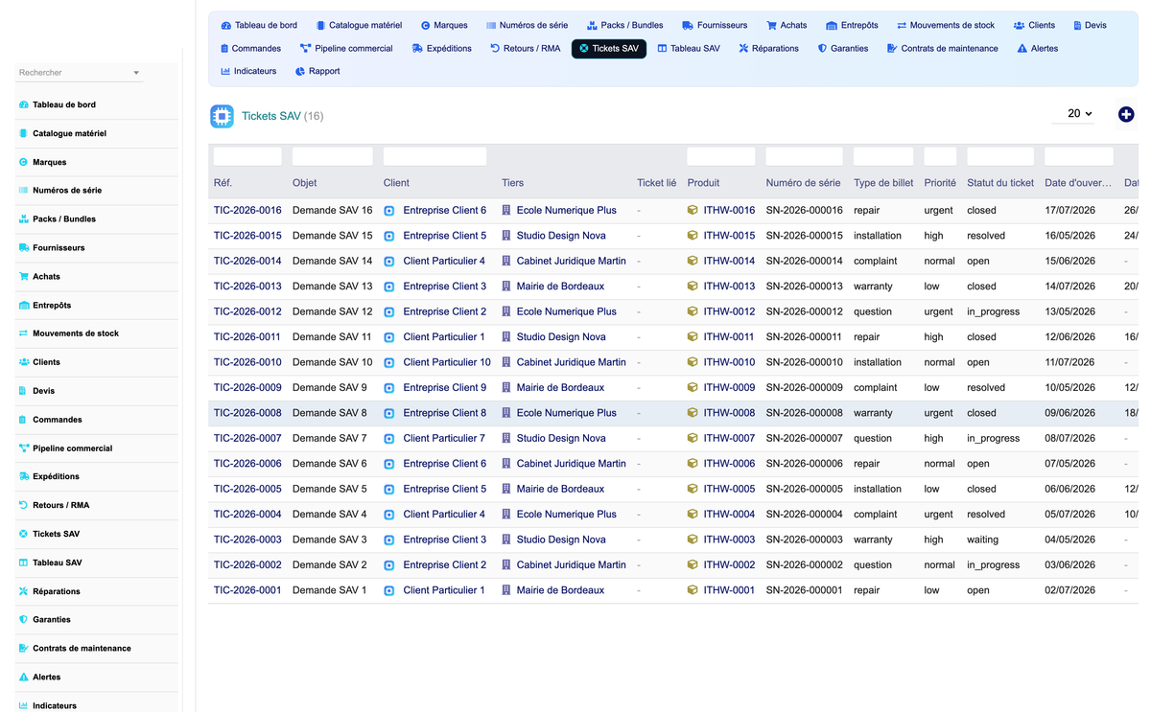Click the Objet column filter field
Screen dimensions: 1151x712
click(x=332, y=156)
